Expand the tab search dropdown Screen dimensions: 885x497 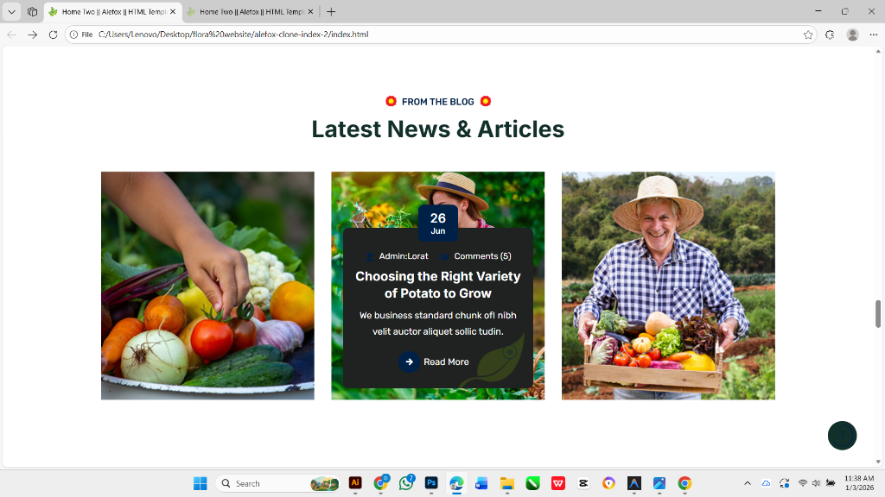coord(12,12)
